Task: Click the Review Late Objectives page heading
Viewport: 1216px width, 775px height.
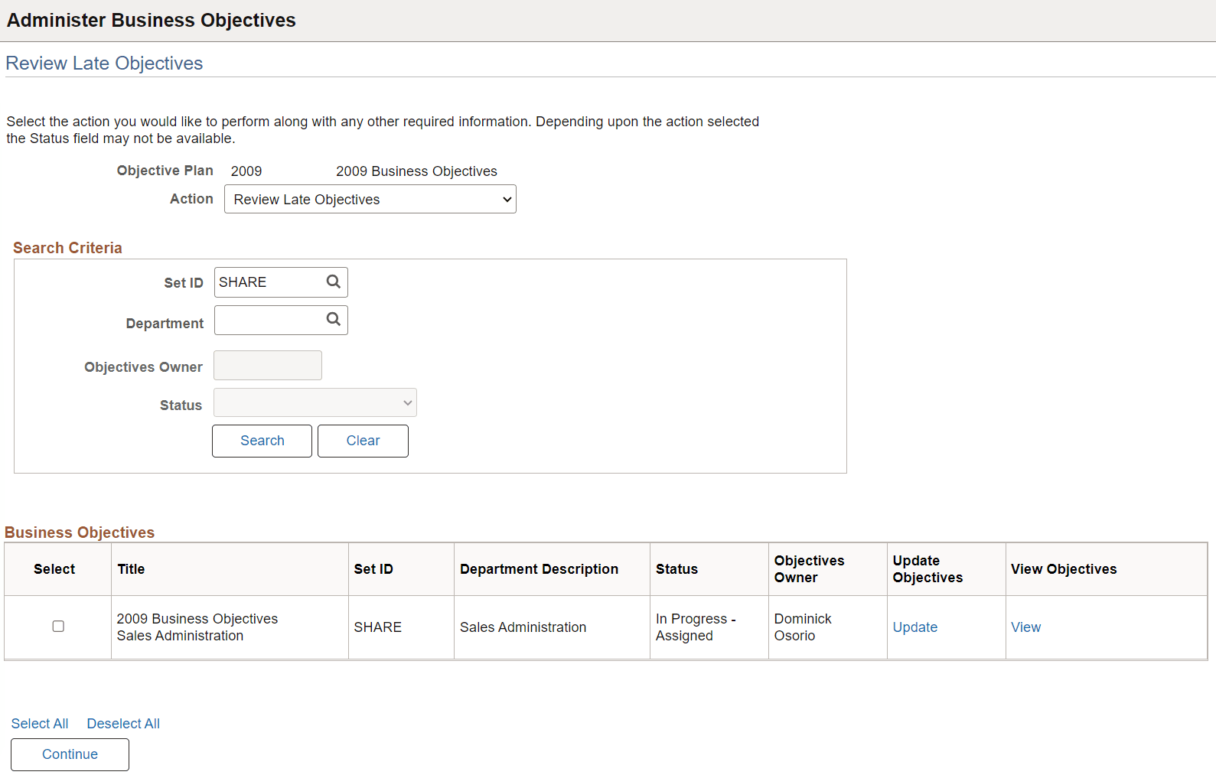Action: click(104, 63)
